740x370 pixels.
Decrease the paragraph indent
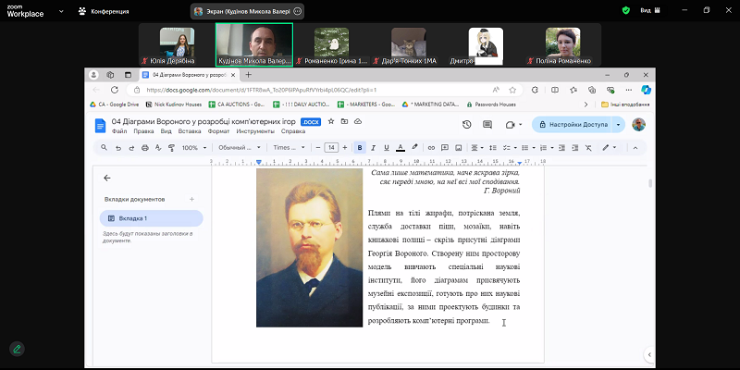click(561, 148)
